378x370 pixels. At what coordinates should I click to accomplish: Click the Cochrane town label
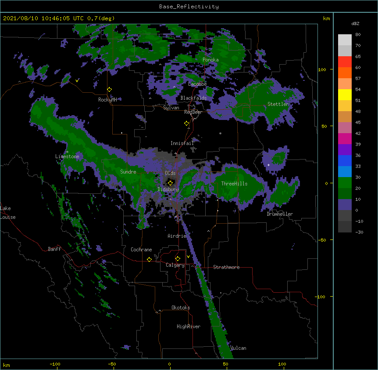pyautogui.click(x=141, y=250)
